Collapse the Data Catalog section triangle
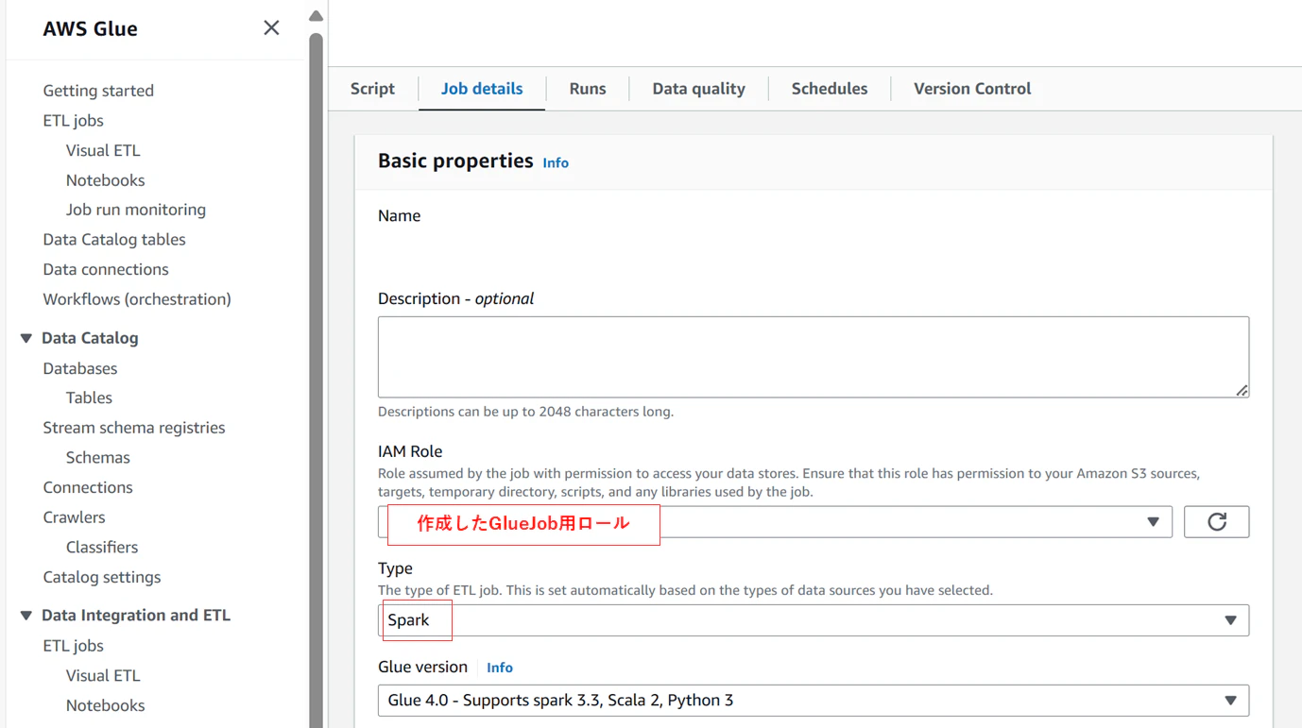 [26, 338]
